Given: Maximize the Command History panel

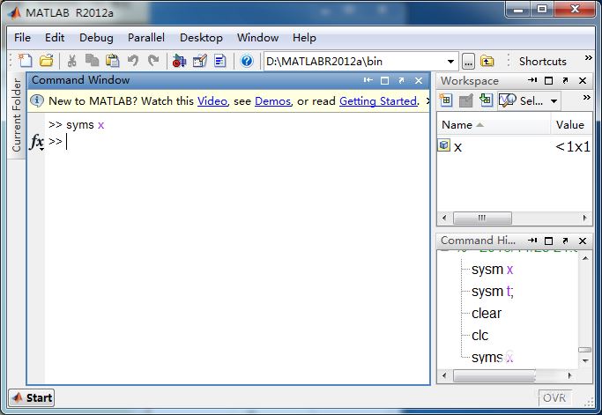Looking at the screenshot, I should (x=548, y=241).
